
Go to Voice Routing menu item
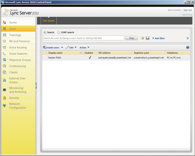coord(18,47)
